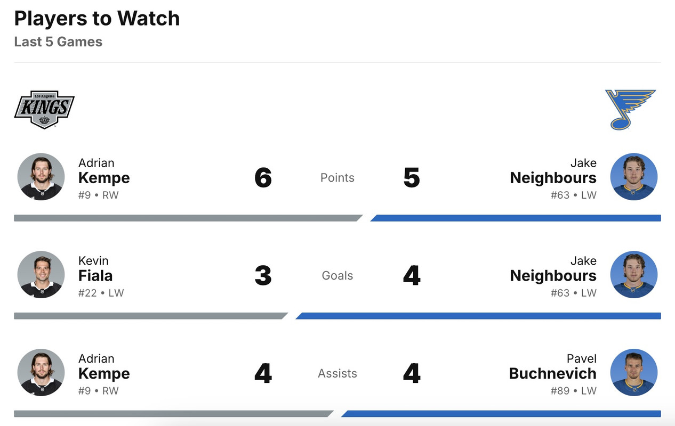Open the Kevin Fiala name link

95,275
